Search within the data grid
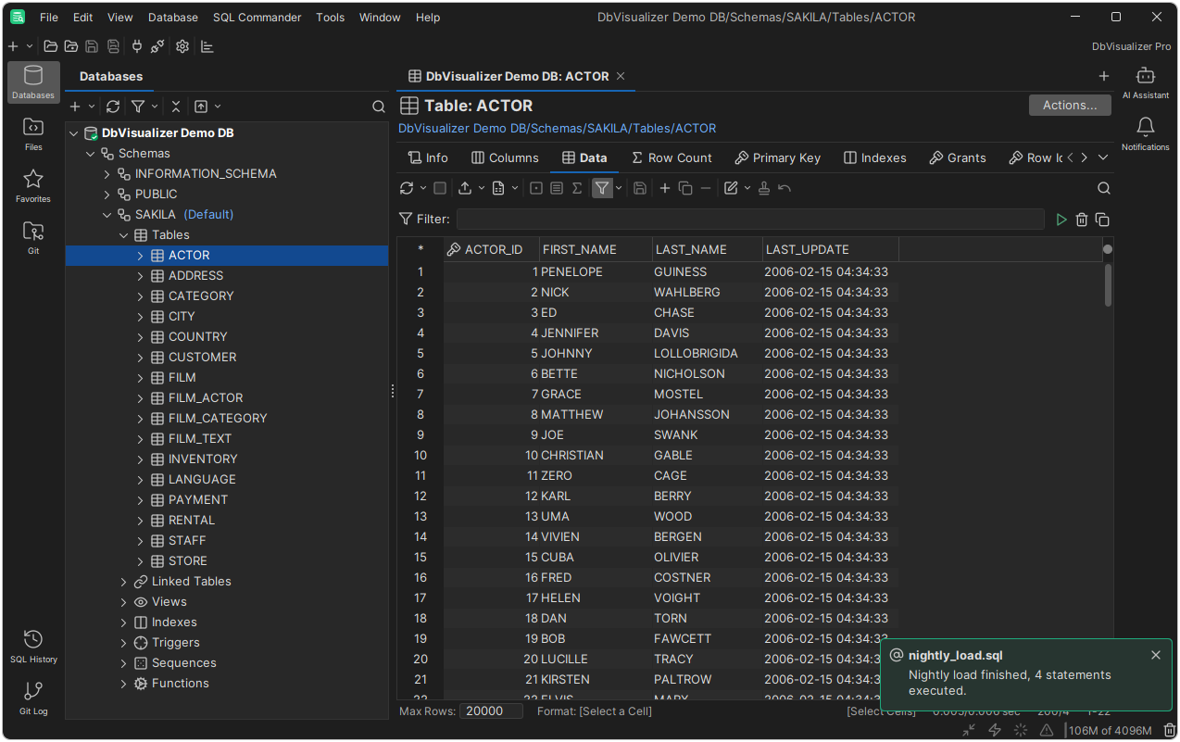 point(1103,188)
